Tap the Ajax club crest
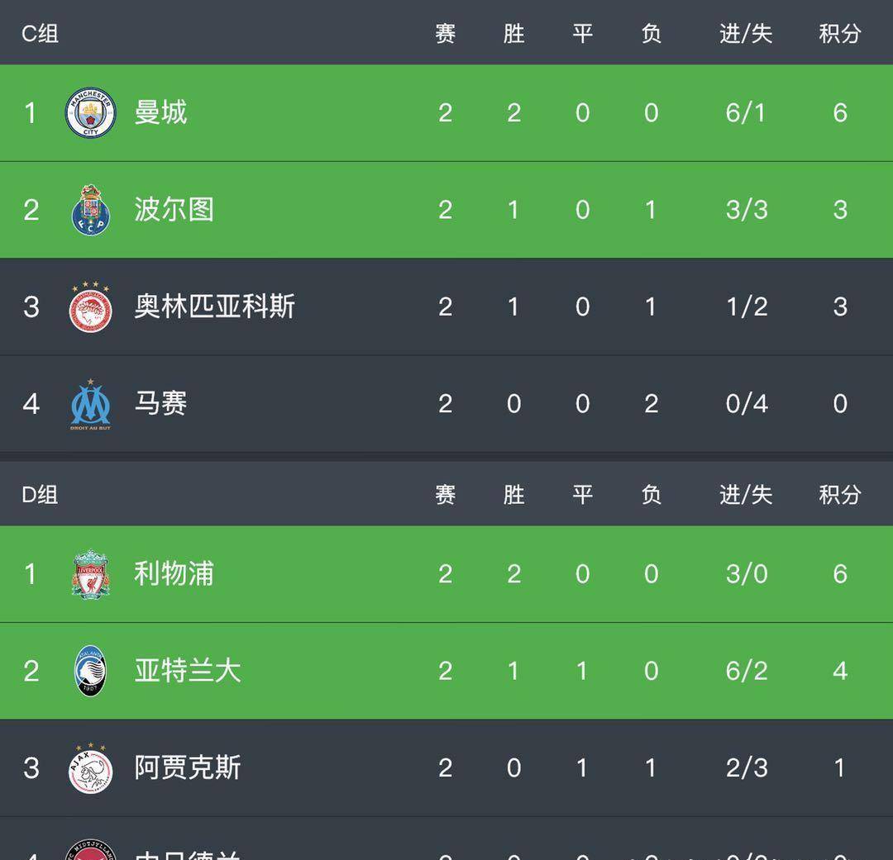The width and height of the screenshot is (893, 860). 91,767
